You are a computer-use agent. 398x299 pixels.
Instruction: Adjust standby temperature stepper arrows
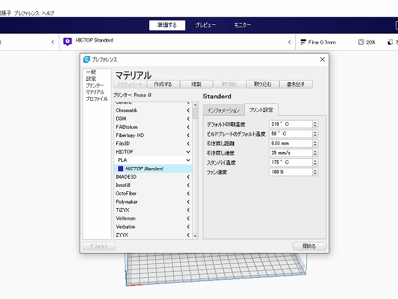[315, 163]
